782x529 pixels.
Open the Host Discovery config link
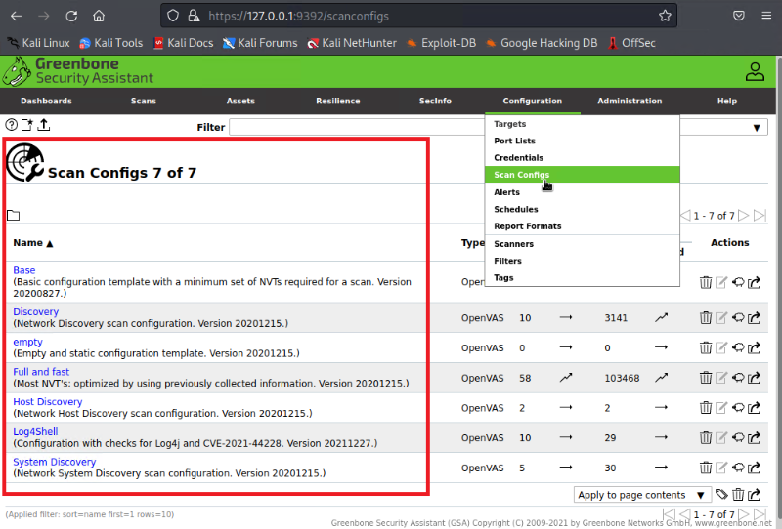[x=47, y=402]
